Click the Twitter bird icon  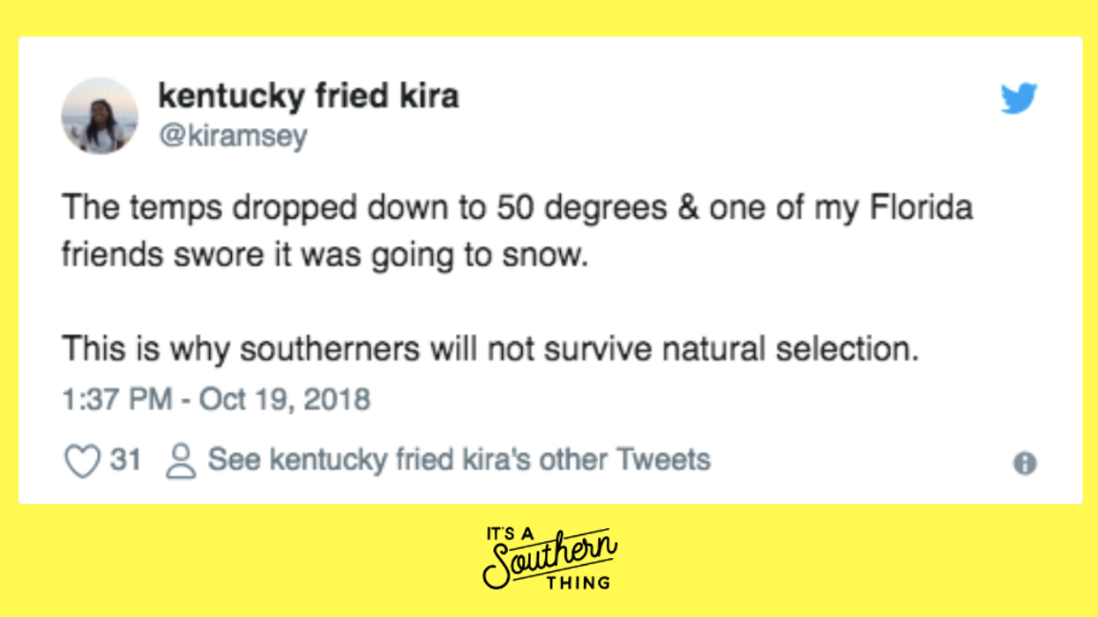[x=1020, y=99]
